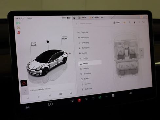Open the Software settings menu

click(87, 89)
